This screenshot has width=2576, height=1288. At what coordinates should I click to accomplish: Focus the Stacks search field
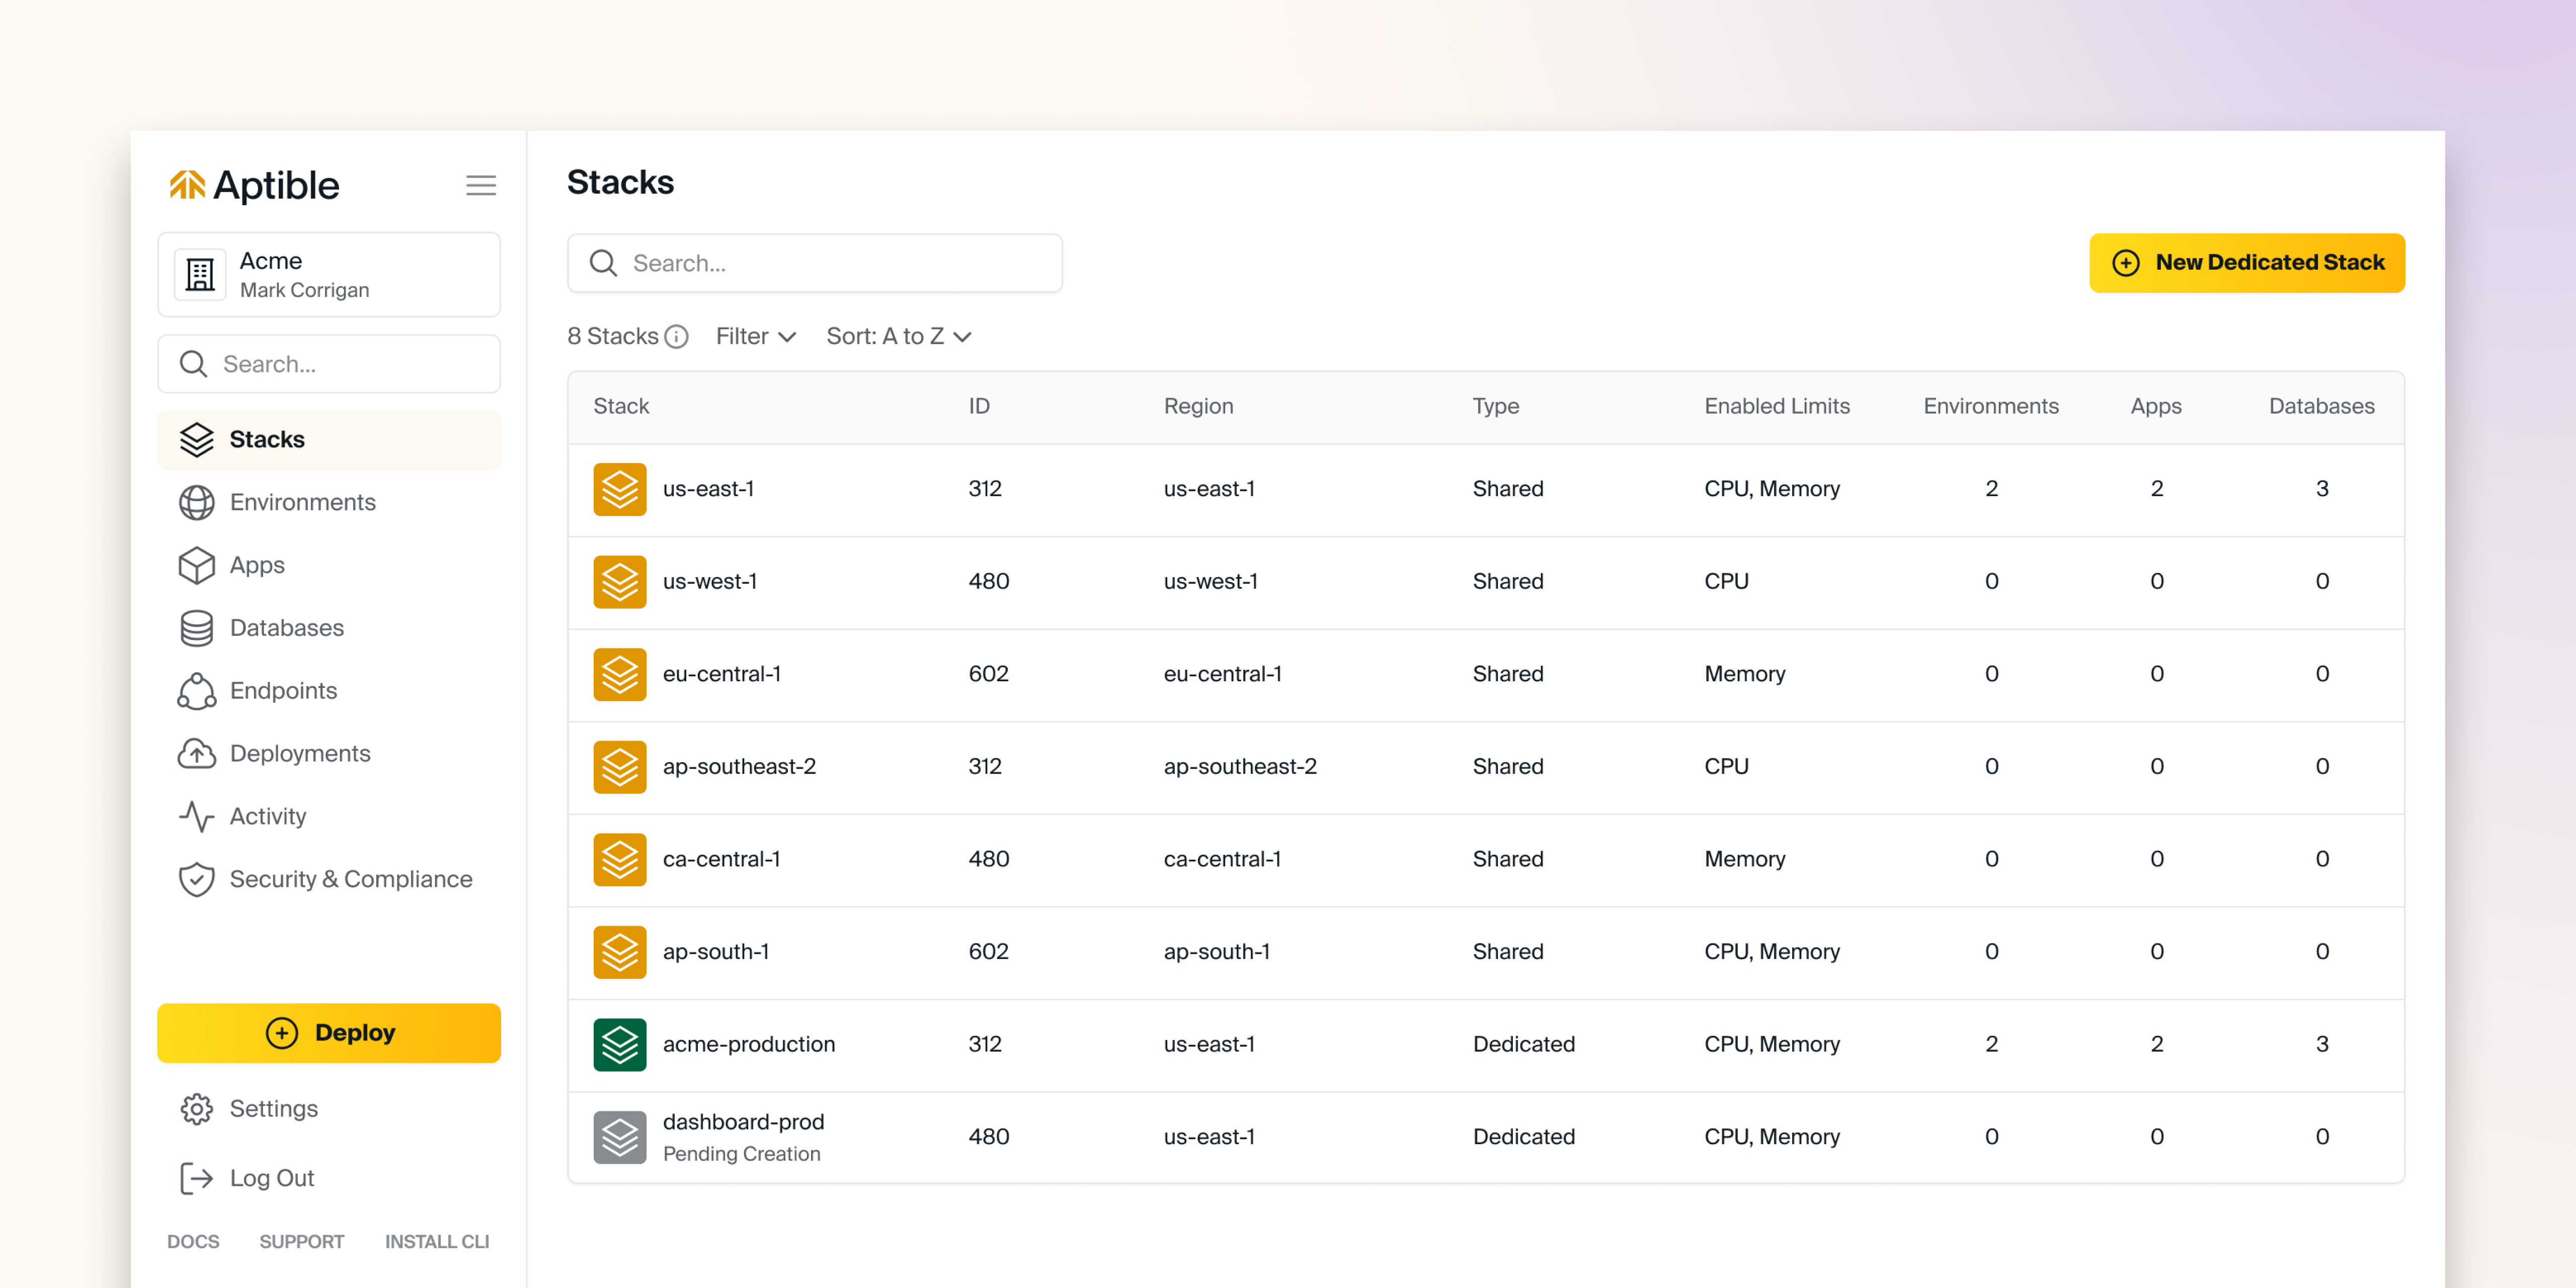tap(815, 263)
